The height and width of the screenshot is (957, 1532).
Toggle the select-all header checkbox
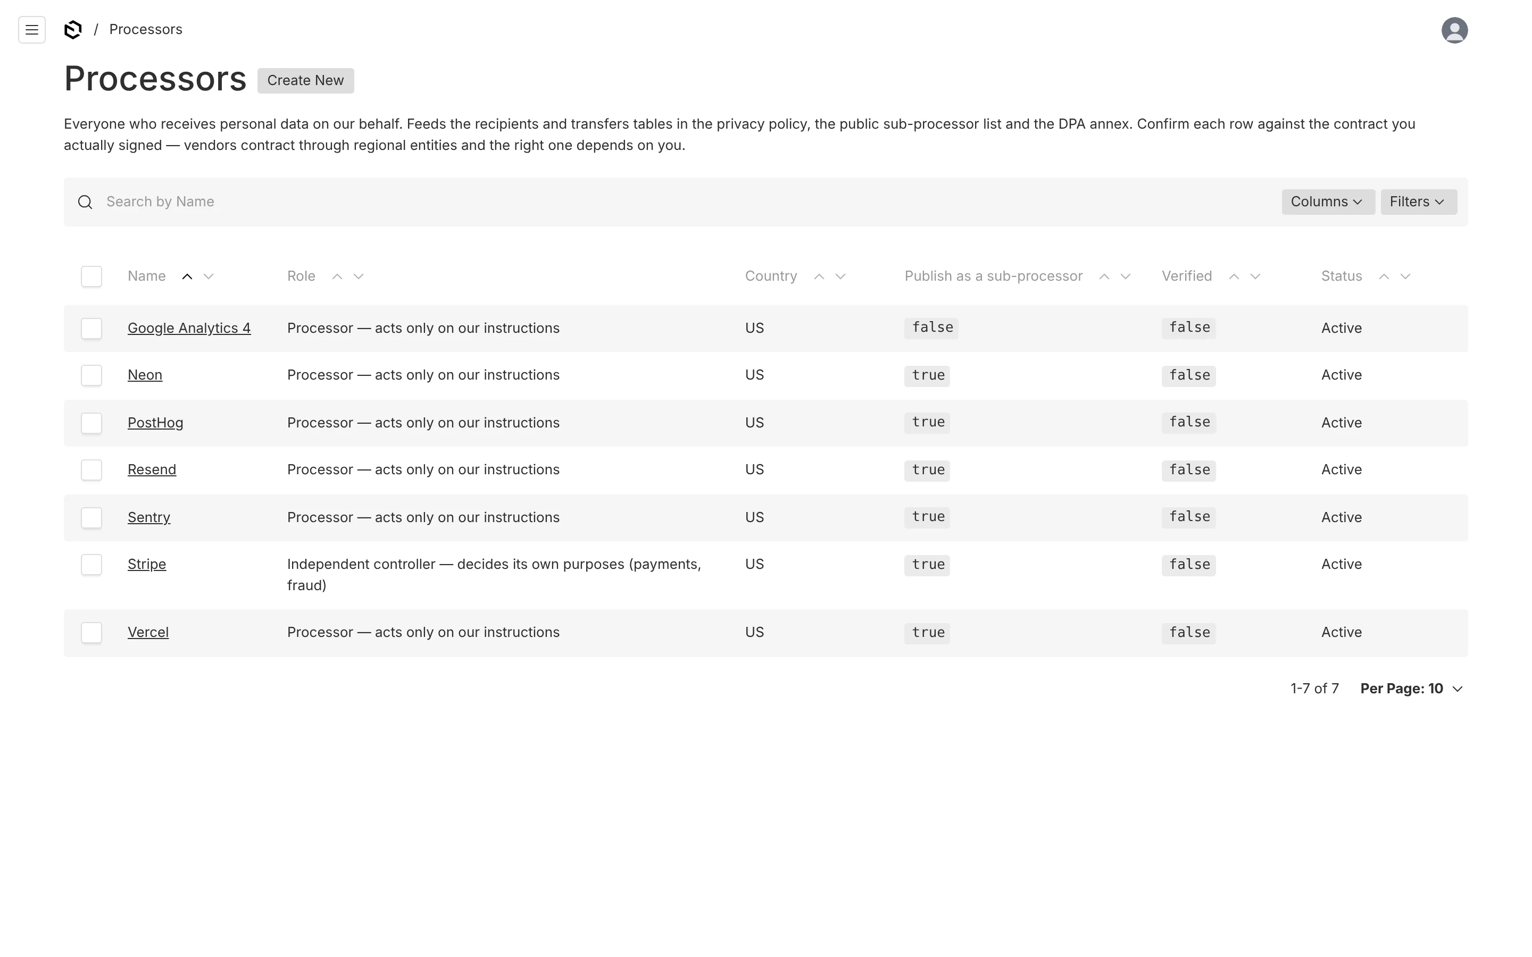point(91,276)
